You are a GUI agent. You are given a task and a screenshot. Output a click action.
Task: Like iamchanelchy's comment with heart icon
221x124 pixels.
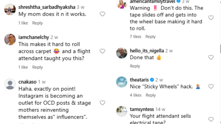(103, 51)
